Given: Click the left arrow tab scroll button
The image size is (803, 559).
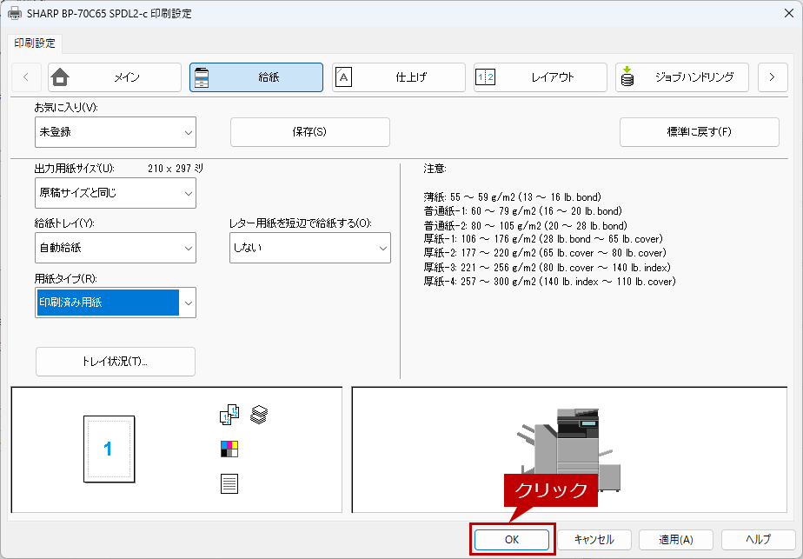Looking at the screenshot, I should [26, 77].
